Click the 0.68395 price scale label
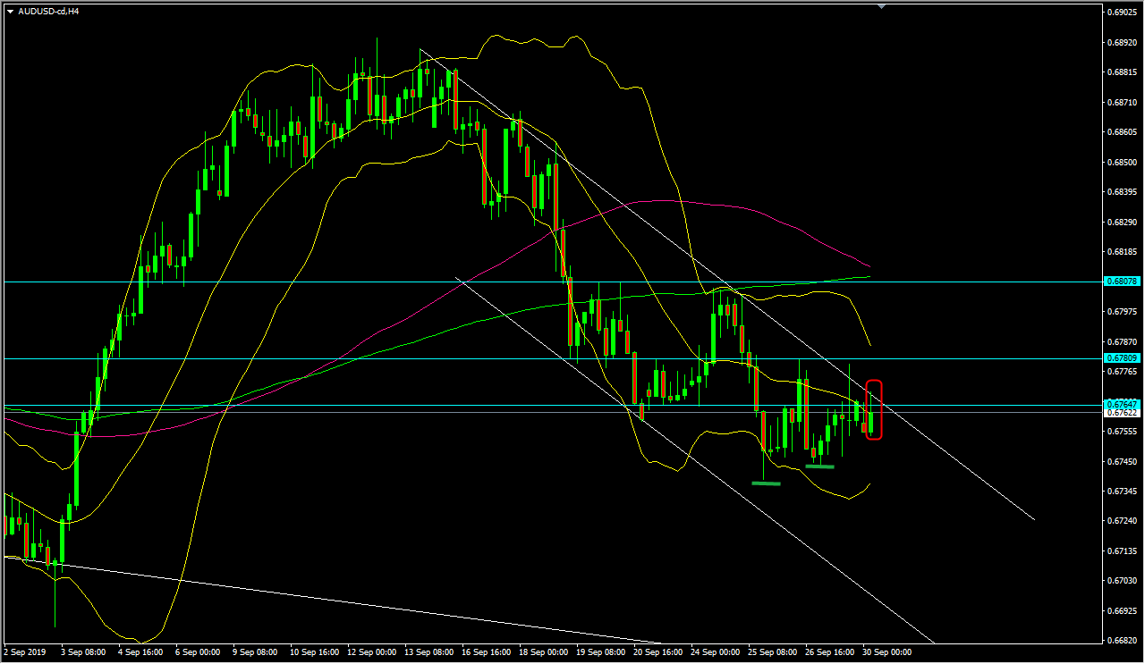The width and height of the screenshot is (1145, 664). [1124, 192]
